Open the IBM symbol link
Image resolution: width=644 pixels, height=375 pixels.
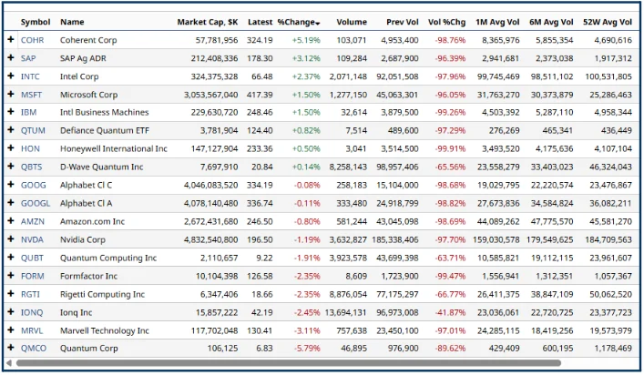(29, 113)
